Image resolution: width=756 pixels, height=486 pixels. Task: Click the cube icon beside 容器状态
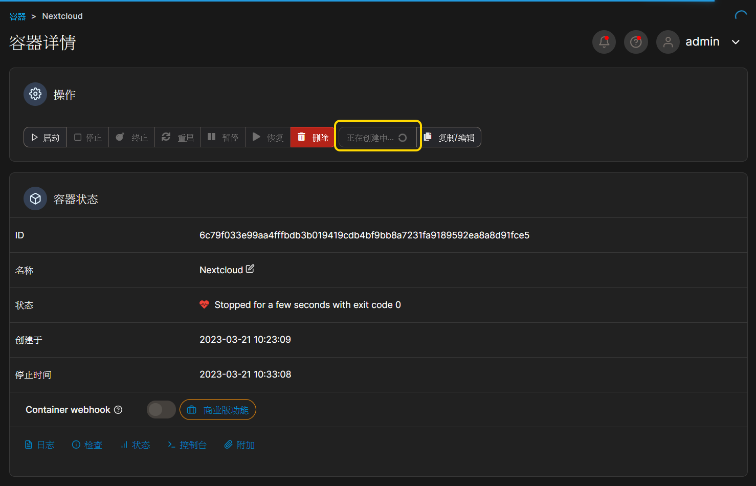pyautogui.click(x=35, y=198)
